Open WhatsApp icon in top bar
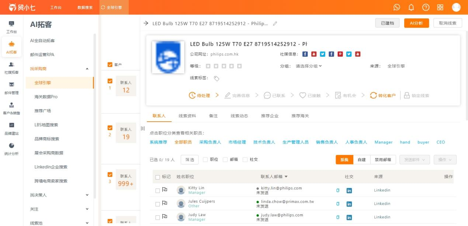 coord(397,7)
